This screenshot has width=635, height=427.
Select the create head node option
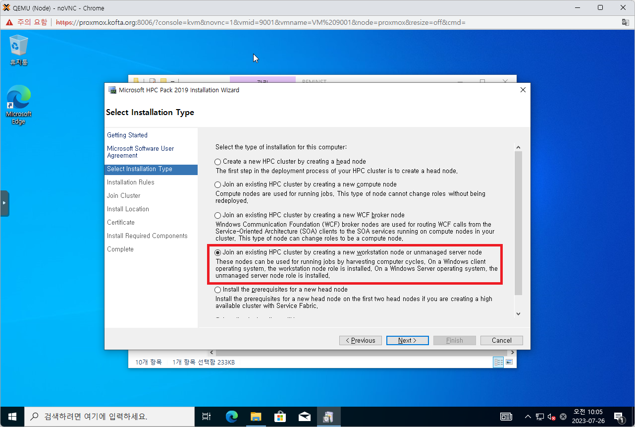point(218,162)
